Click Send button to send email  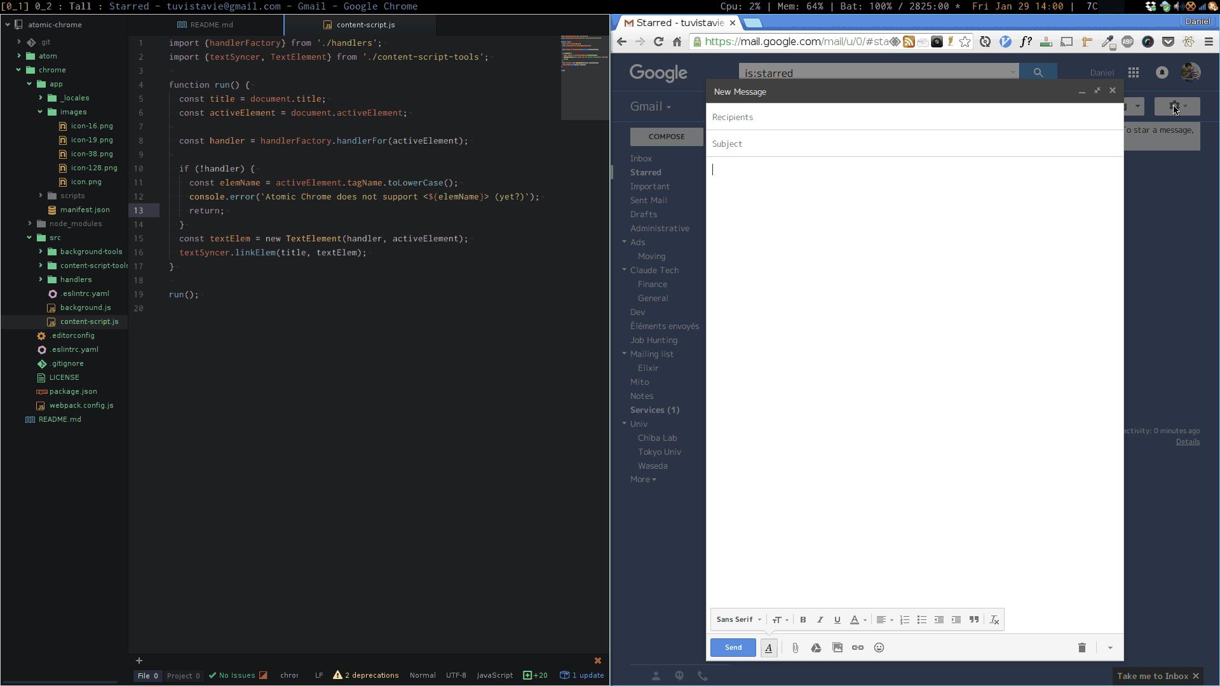[733, 647]
